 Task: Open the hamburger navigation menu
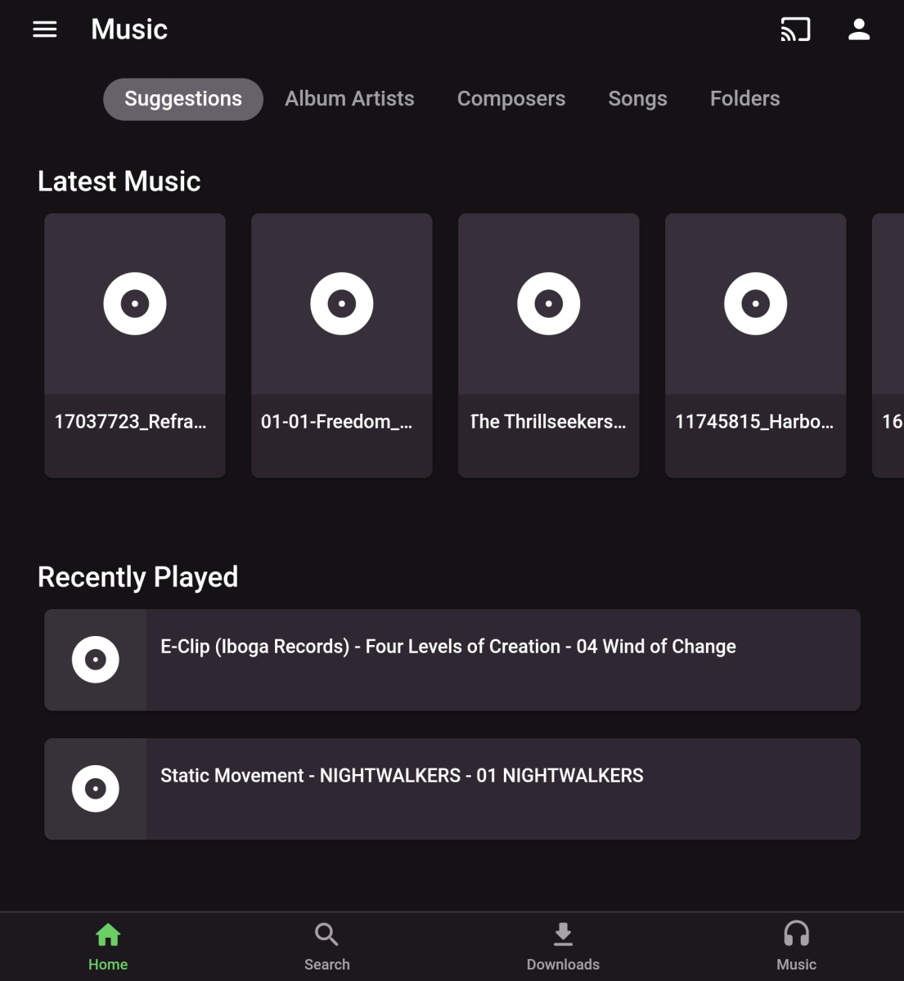pos(45,29)
